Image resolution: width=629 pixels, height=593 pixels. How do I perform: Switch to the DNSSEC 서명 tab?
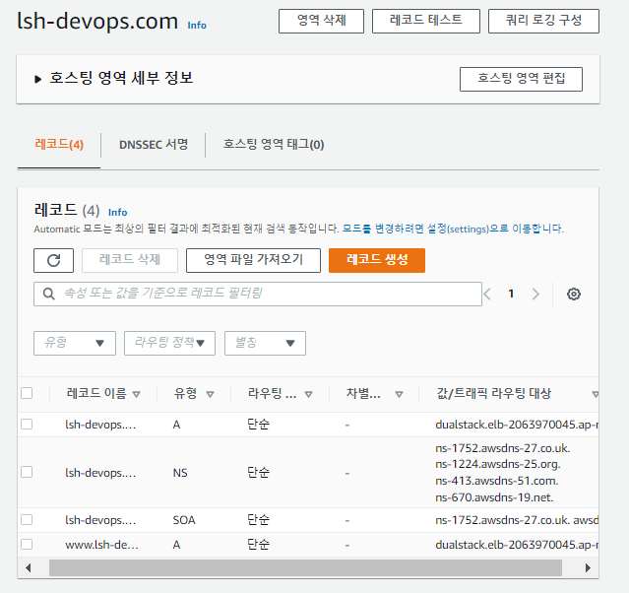154,144
